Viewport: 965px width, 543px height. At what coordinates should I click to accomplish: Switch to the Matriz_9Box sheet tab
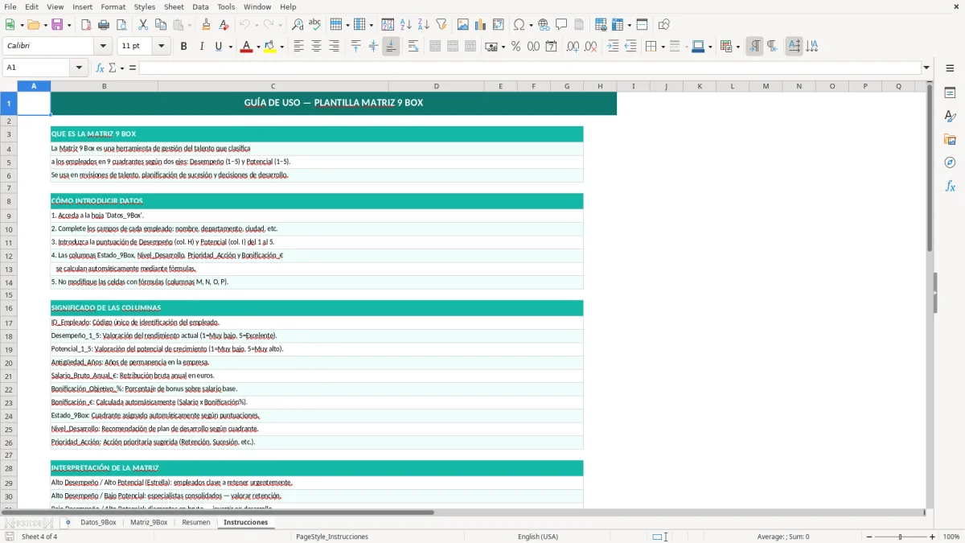tap(149, 523)
